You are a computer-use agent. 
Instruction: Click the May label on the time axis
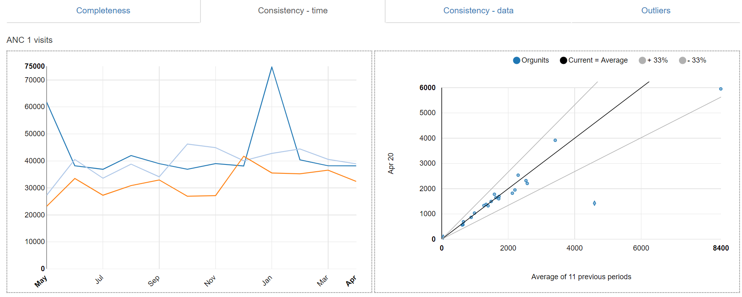pyautogui.click(x=41, y=281)
